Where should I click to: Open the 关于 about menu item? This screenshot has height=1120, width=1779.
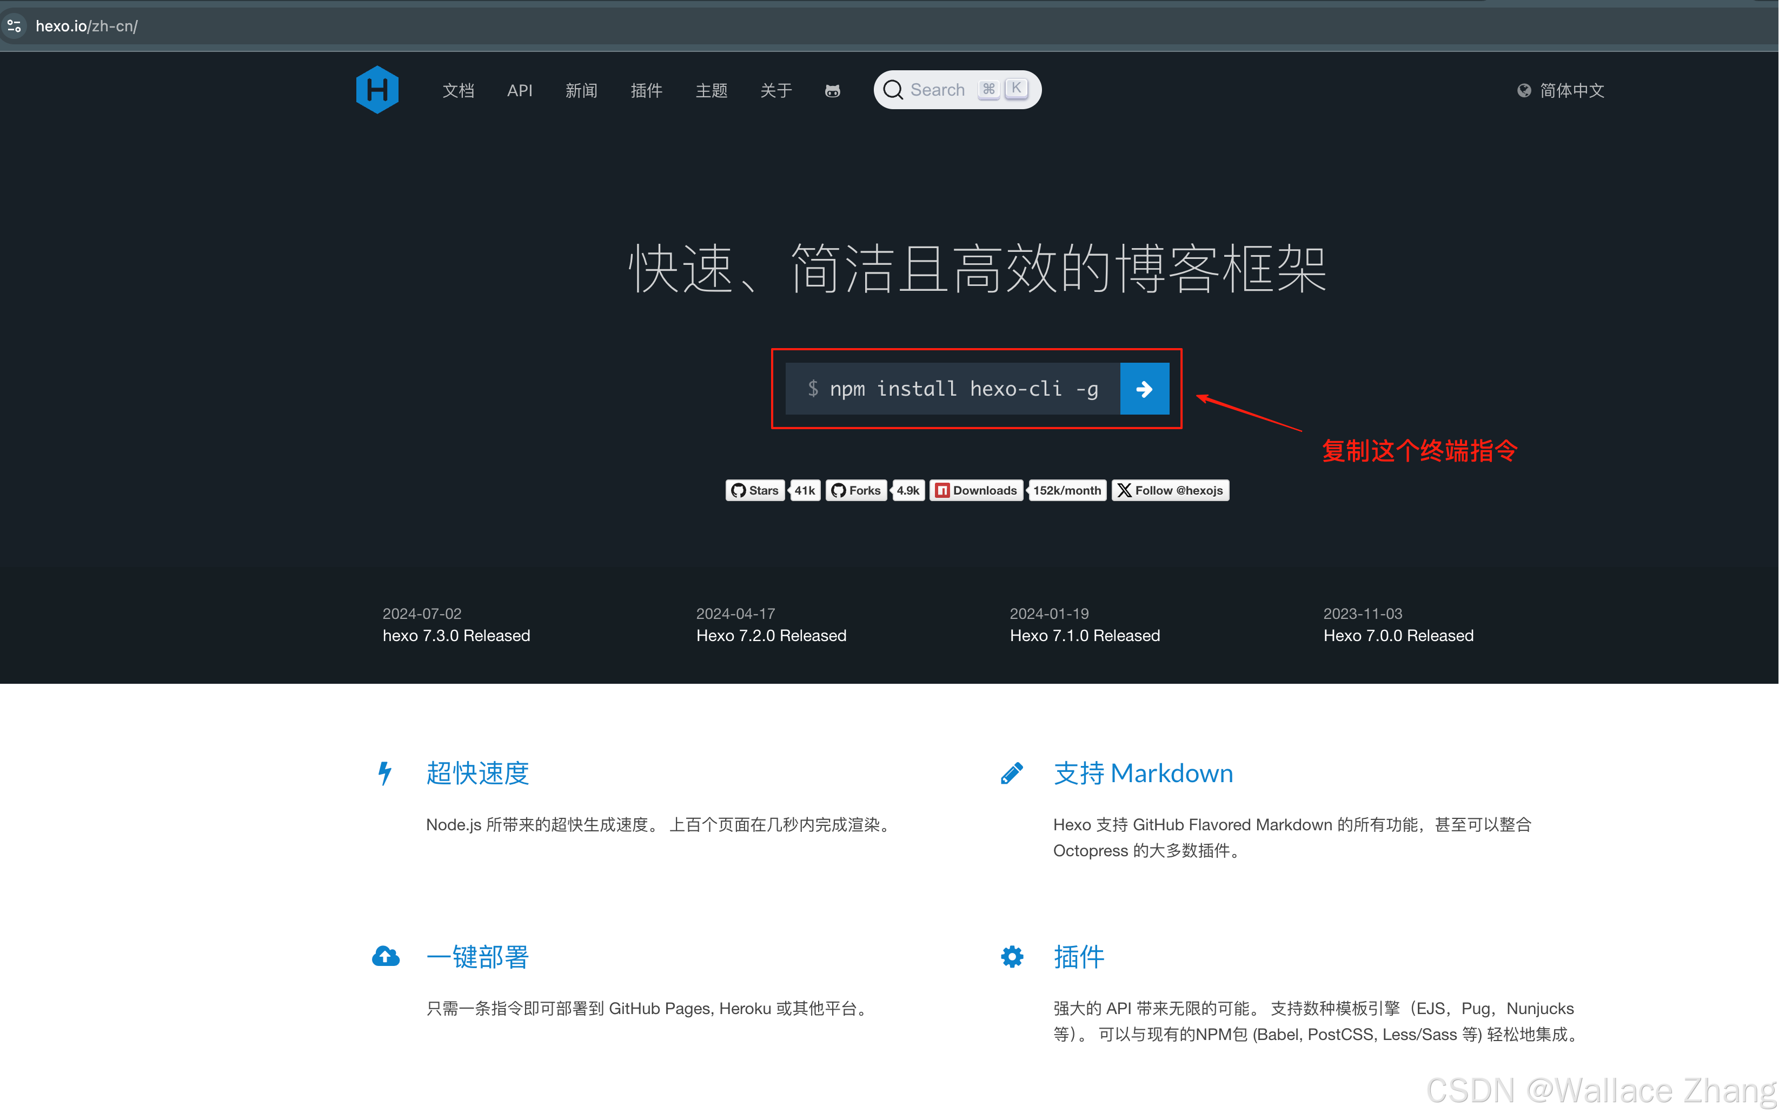pos(776,91)
